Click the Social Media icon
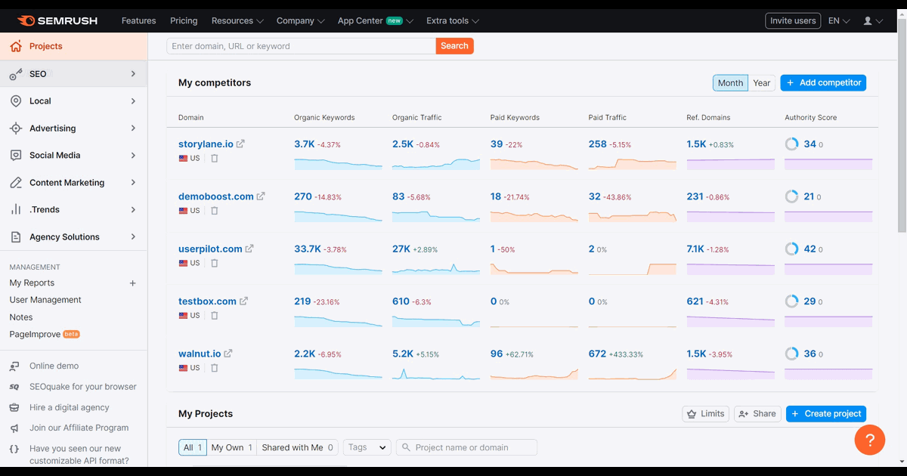 click(x=16, y=156)
